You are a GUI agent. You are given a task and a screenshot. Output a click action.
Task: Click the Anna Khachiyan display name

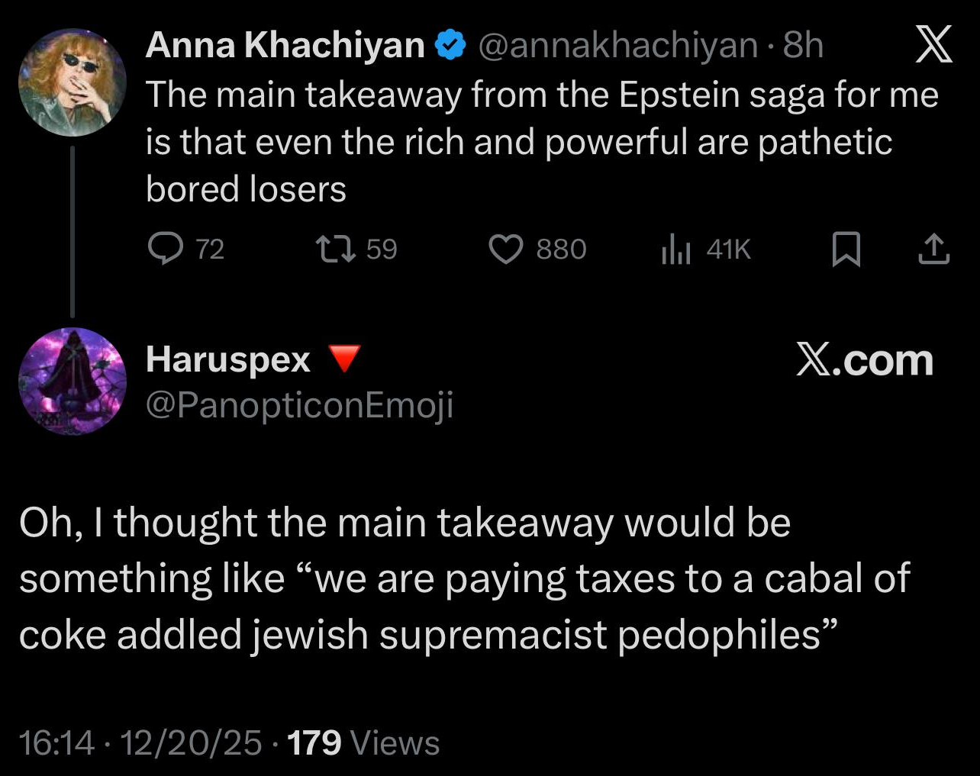285,46
